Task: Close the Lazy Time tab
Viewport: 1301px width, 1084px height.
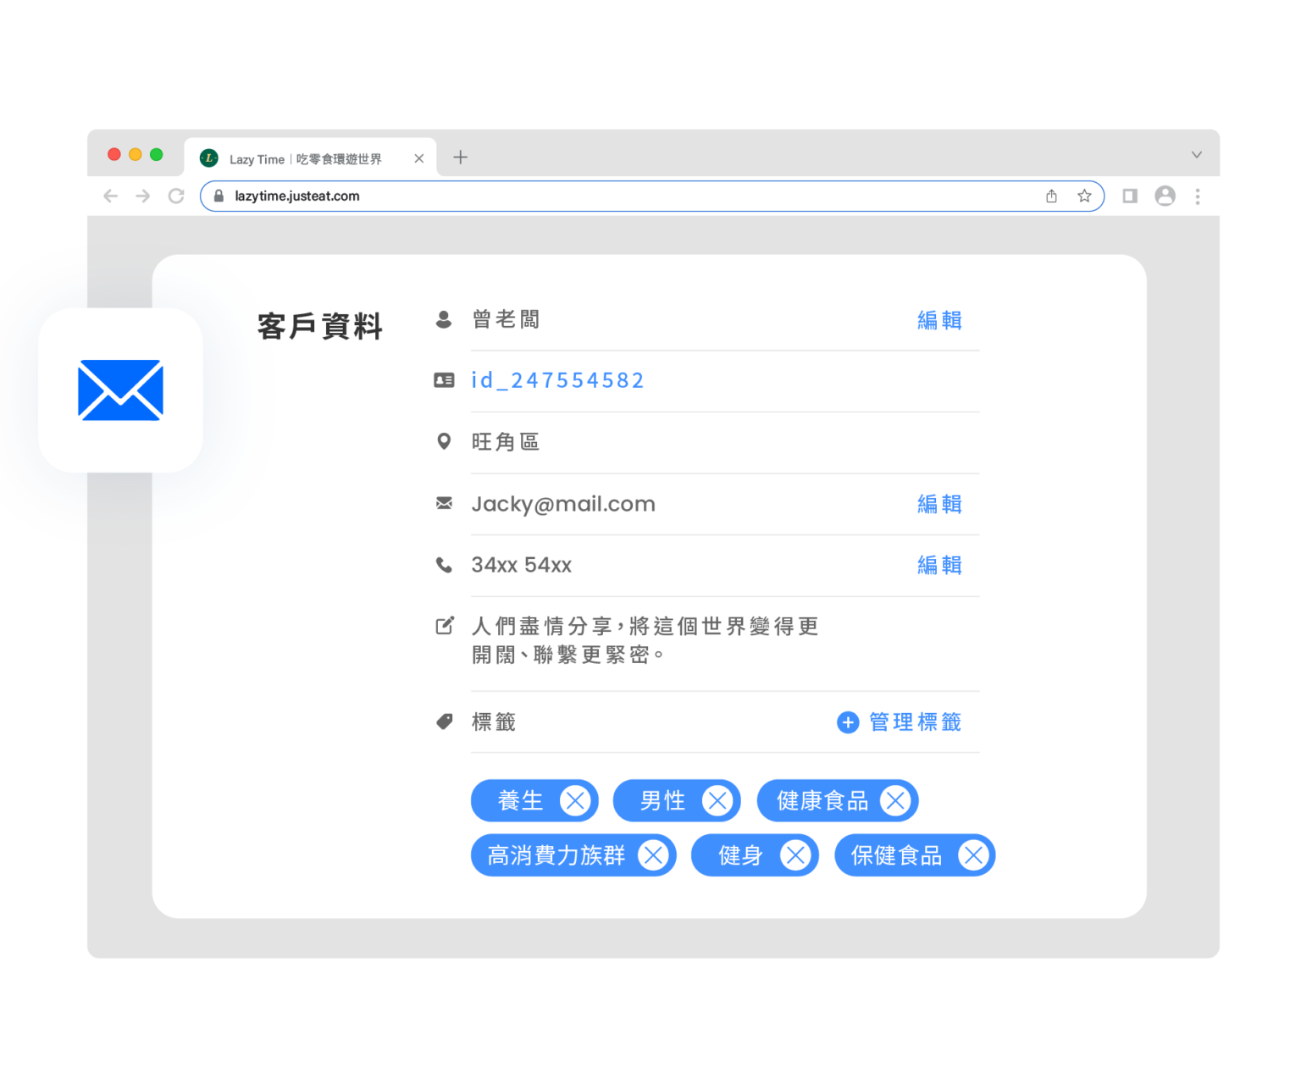Action: coord(418,158)
